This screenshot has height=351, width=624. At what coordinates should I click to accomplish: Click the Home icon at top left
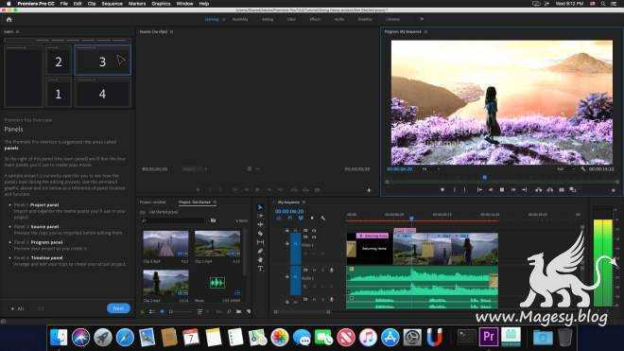(x=9, y=20)
